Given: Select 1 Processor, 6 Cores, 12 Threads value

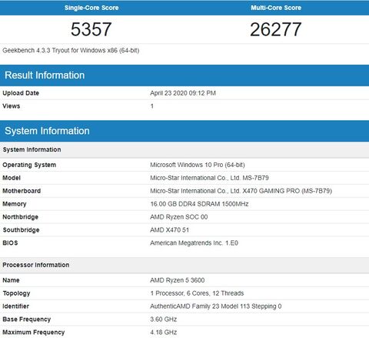Looking at the screenshot, I should point(197,293).
